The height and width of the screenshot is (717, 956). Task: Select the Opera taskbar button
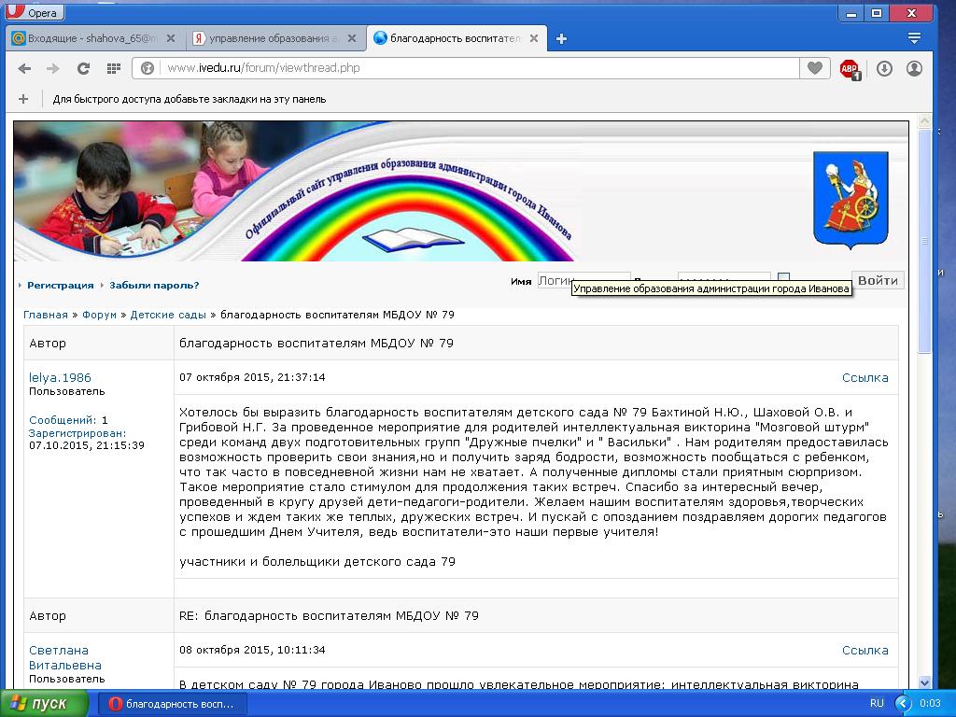[x=172, y=704]
